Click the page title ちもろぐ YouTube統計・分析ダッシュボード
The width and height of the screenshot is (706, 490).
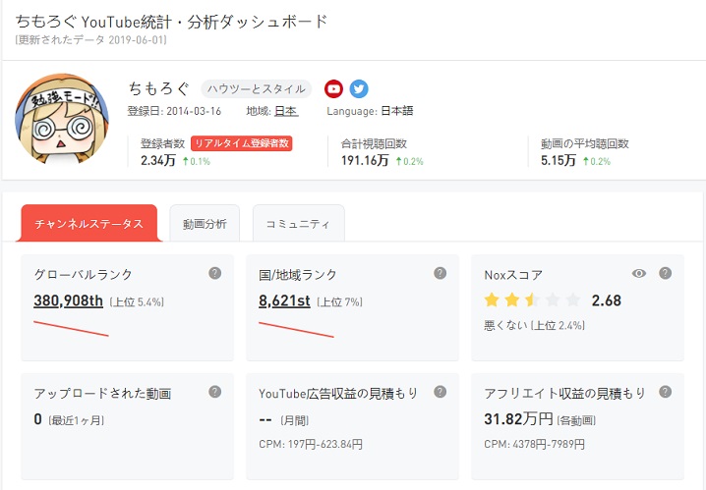171,22
